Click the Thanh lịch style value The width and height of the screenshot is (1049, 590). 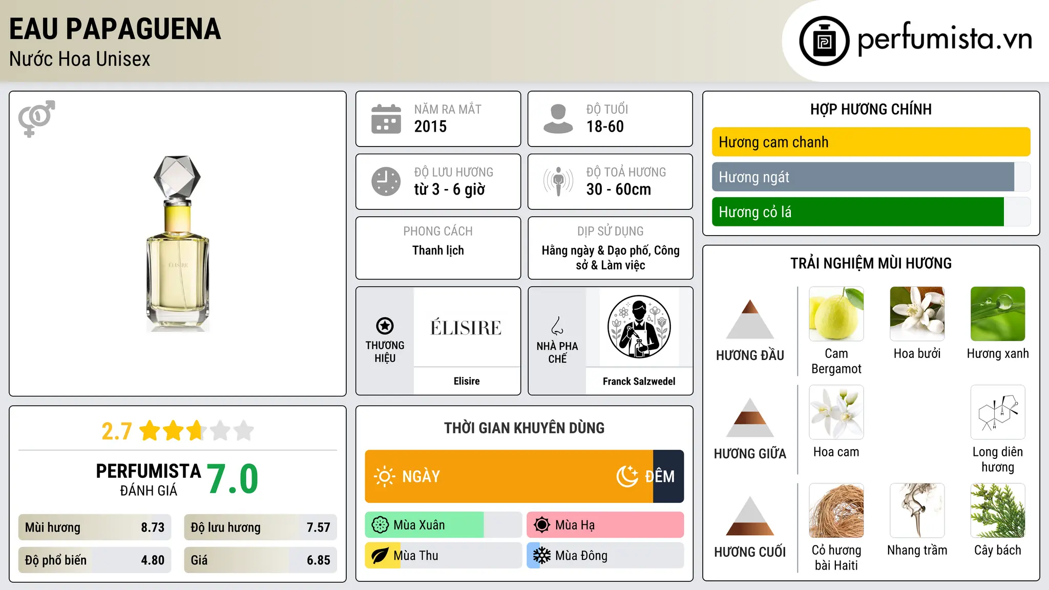click(x=438, y=250)
